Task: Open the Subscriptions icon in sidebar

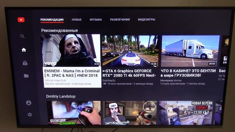Action: [x=25, y=63]
